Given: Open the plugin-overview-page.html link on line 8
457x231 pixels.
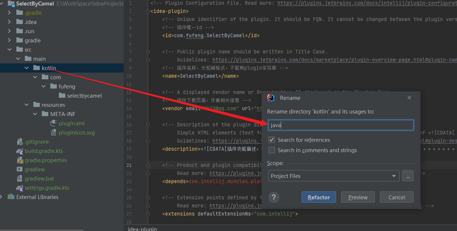Looking at the screenshot, I should coord(335,60).
